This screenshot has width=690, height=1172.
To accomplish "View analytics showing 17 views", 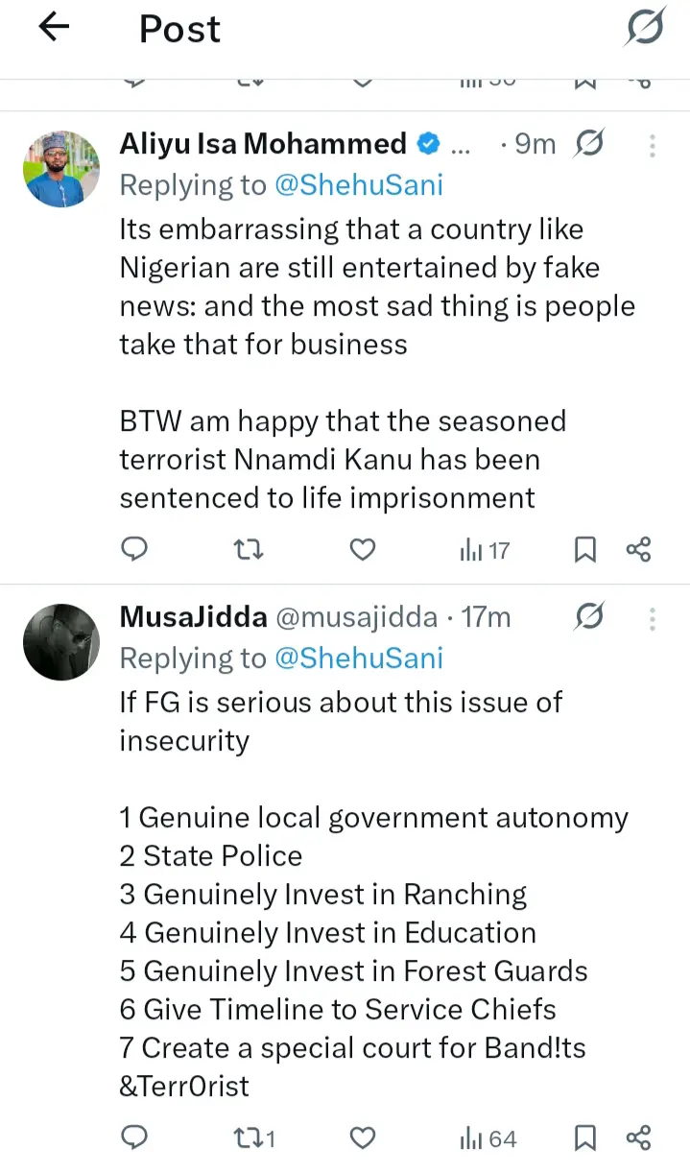I will click(x=485, y=550).
